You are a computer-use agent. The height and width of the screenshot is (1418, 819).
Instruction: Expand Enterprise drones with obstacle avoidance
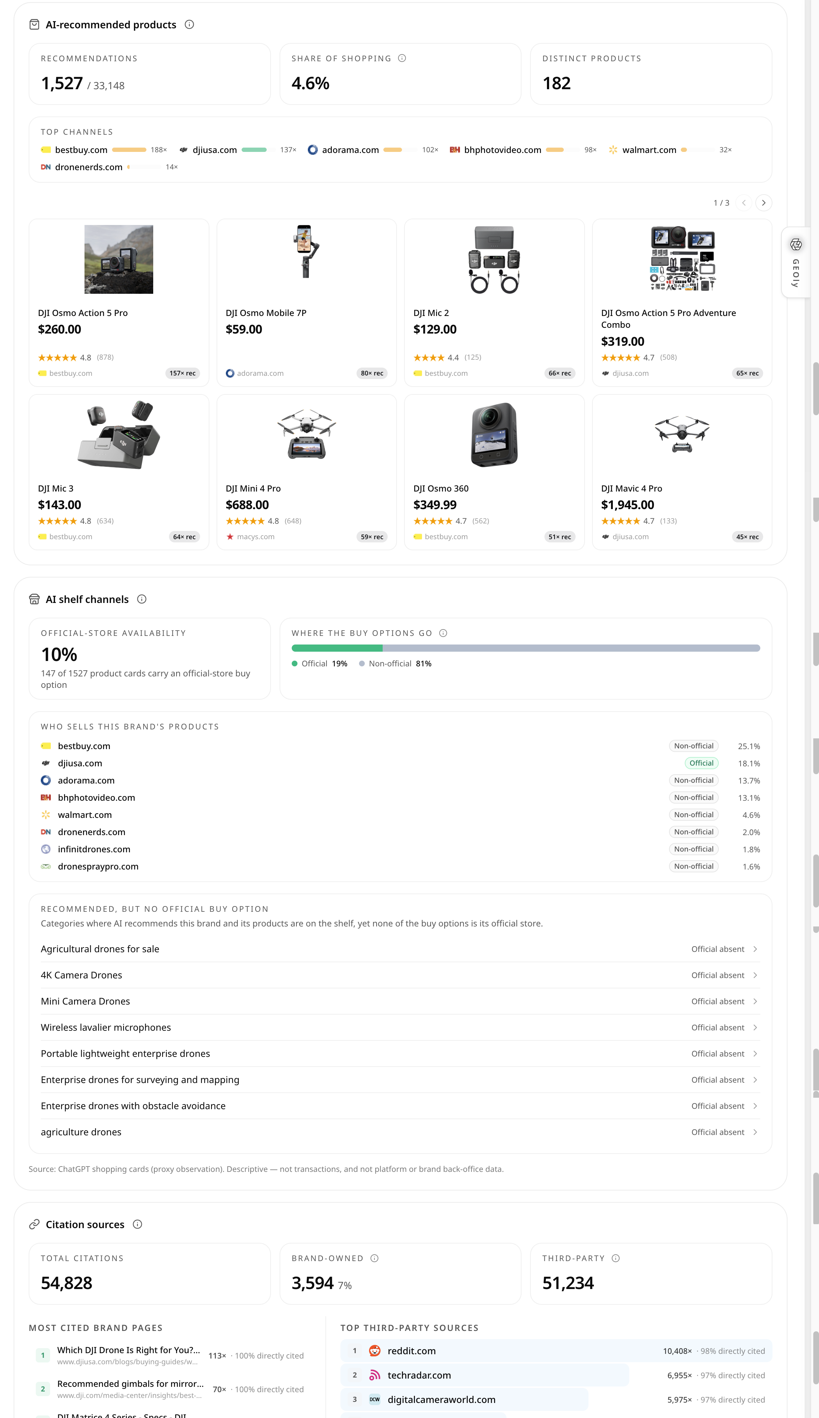click(x=400, y=1106)
